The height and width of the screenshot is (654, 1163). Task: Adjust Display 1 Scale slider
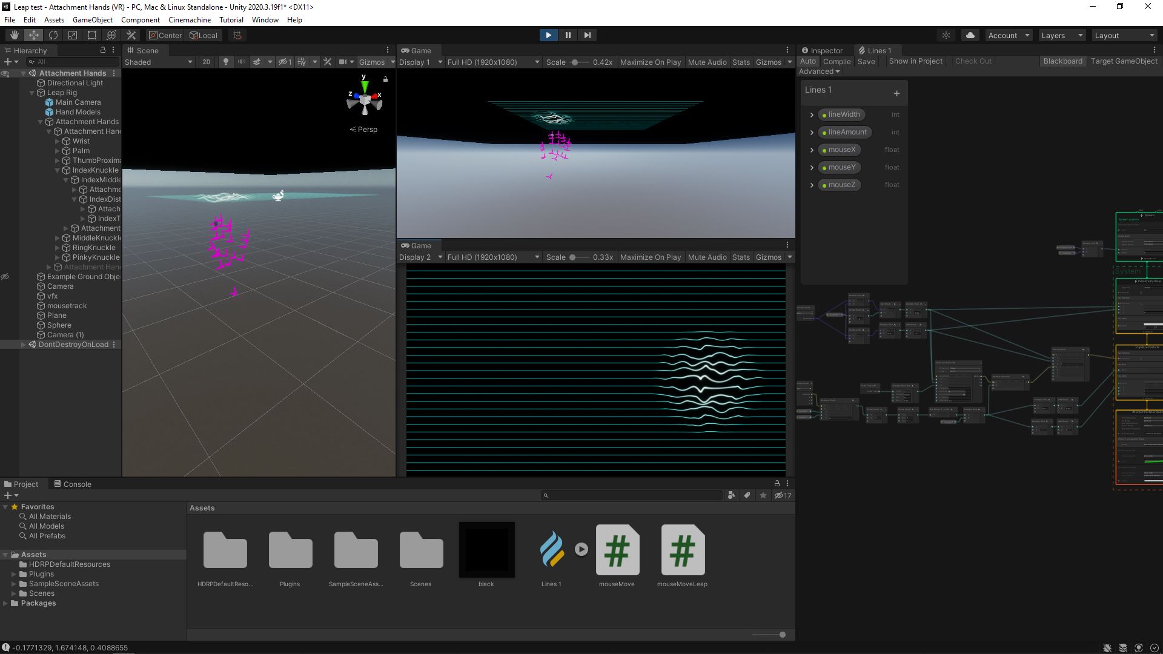pos(574,62)
